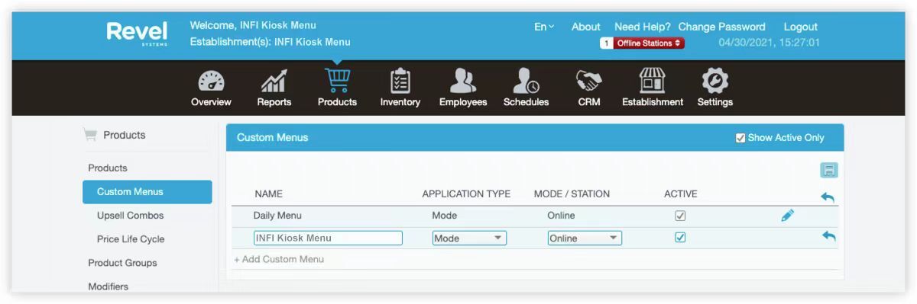Click the Products sidebar cart header

[114, 135]
